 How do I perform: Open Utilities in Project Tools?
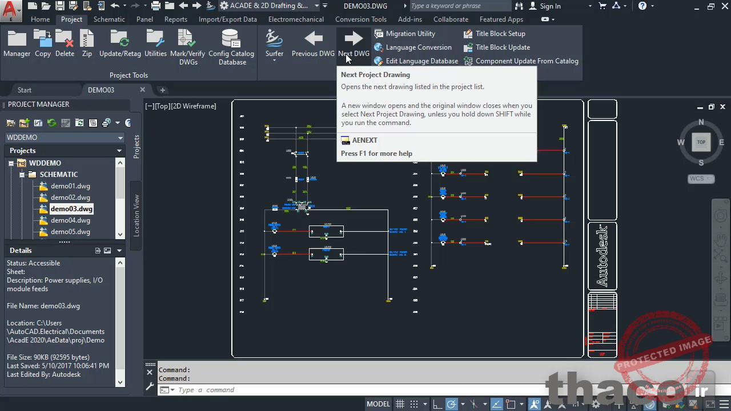(155, 39)
